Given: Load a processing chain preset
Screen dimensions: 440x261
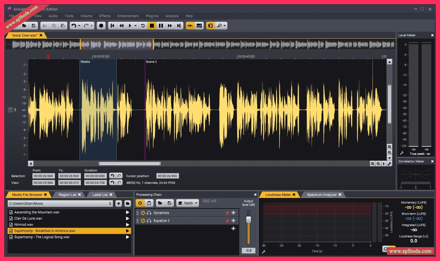Looking at the screenshot, I should coord(160,203).
